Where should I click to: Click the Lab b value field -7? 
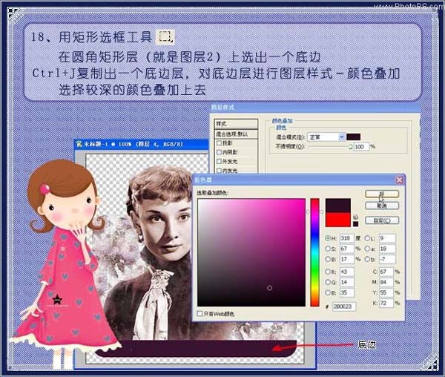pyautogui.click(x=387, y=259)
